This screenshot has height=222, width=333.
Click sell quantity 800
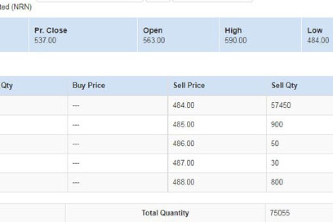click(x=277, y=182)
